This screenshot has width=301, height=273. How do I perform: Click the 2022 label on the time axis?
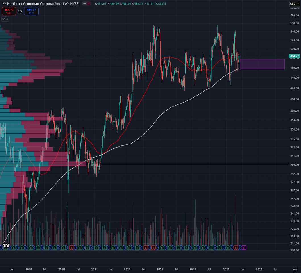pyautogui.click(x=127, y=270)
